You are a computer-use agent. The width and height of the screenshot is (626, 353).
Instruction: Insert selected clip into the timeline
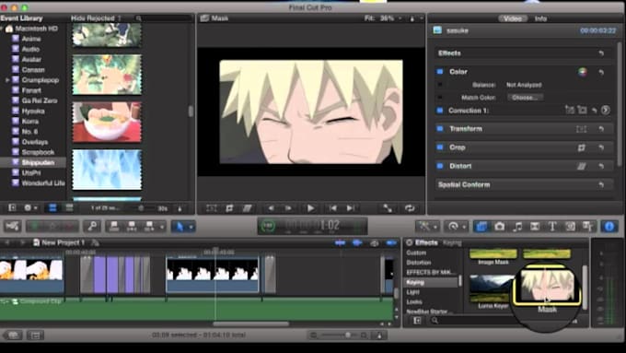[132, 227]
